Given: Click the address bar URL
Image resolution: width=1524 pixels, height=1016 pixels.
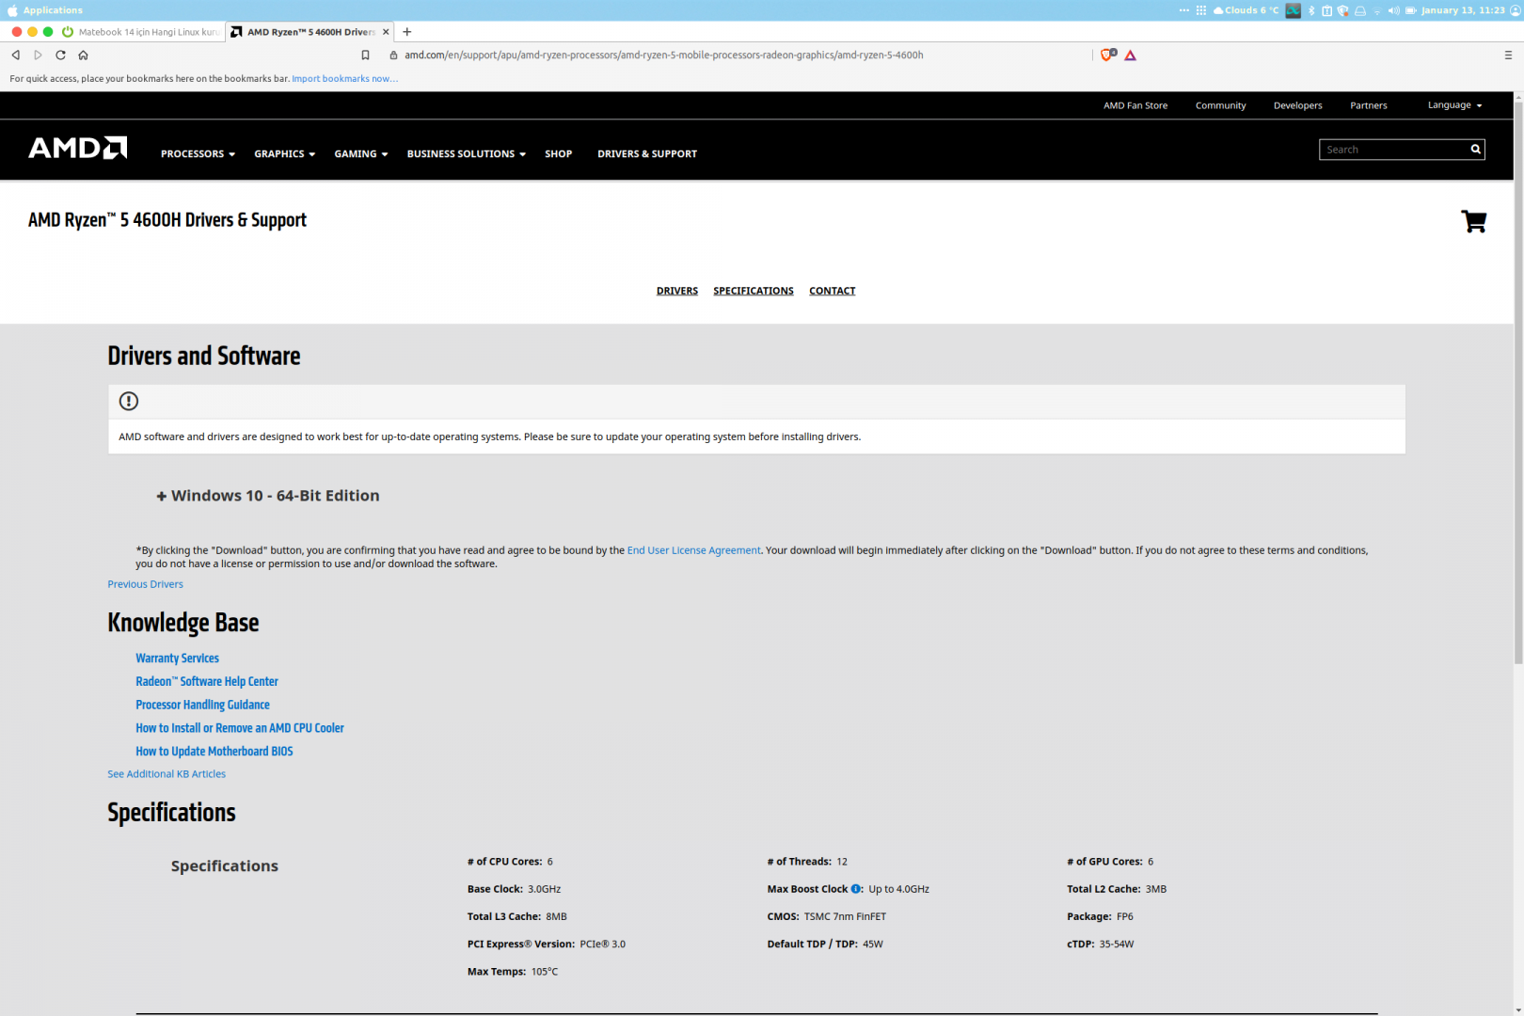Looking at the screenshot, I should click(664, 56).
